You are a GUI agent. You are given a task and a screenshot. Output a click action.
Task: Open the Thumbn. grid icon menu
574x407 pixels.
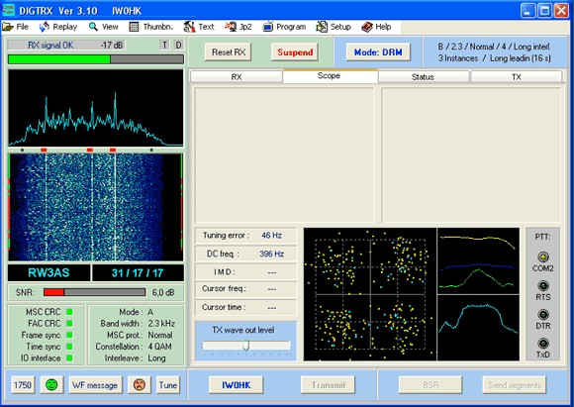(x=134, y=27)
